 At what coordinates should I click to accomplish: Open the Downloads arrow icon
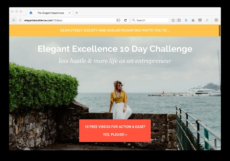tap(186, 20)
